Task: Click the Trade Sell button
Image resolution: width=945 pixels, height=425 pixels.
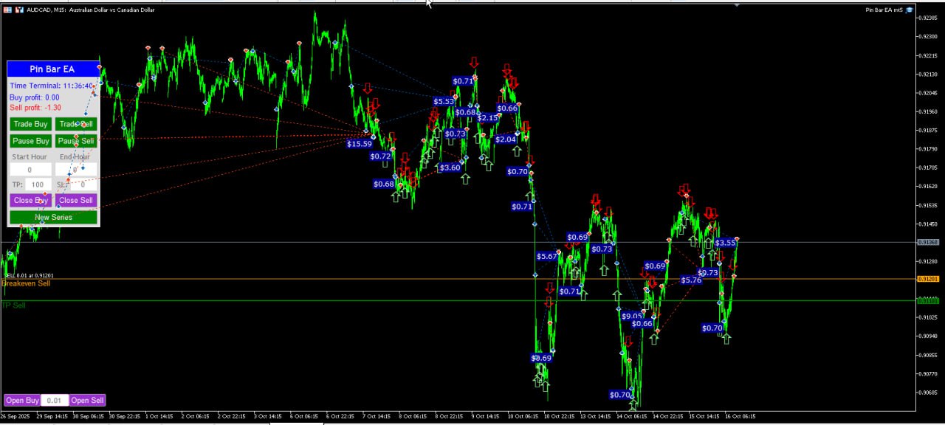Action: pyautogui.click(x=76, y=124)
